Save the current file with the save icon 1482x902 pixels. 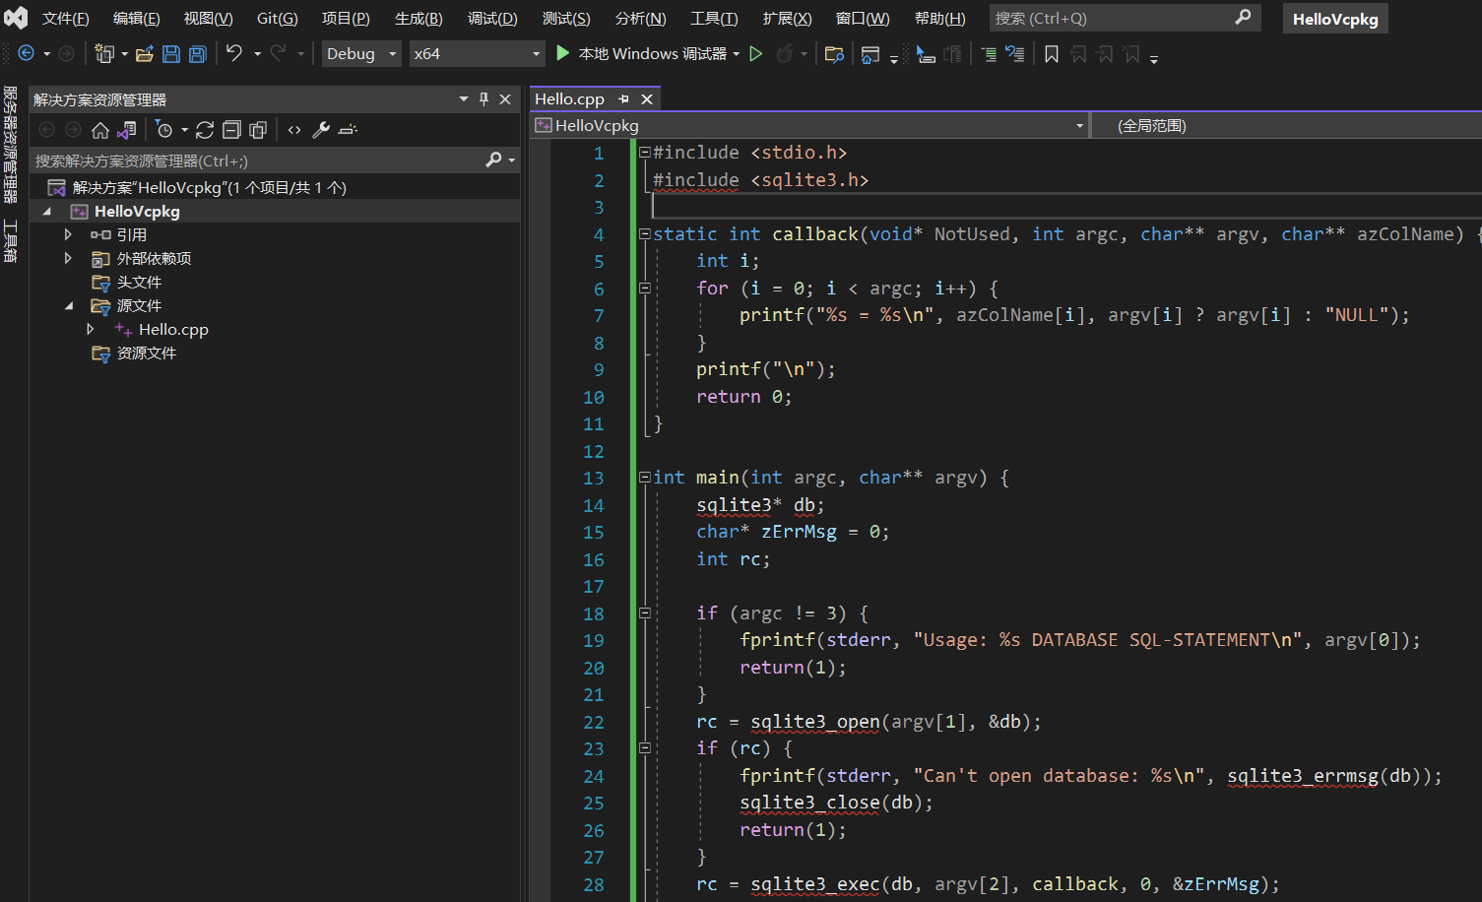click(171, 54)
